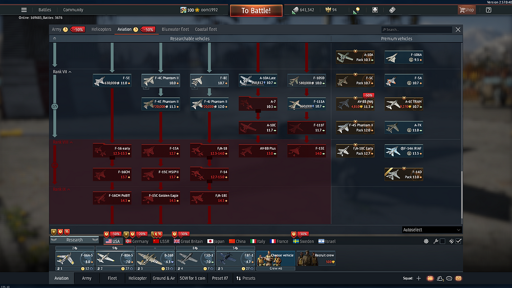Viewport: 512px width, 288px height.
Task: Click the wrench repair icon
Action: [436, 241]
